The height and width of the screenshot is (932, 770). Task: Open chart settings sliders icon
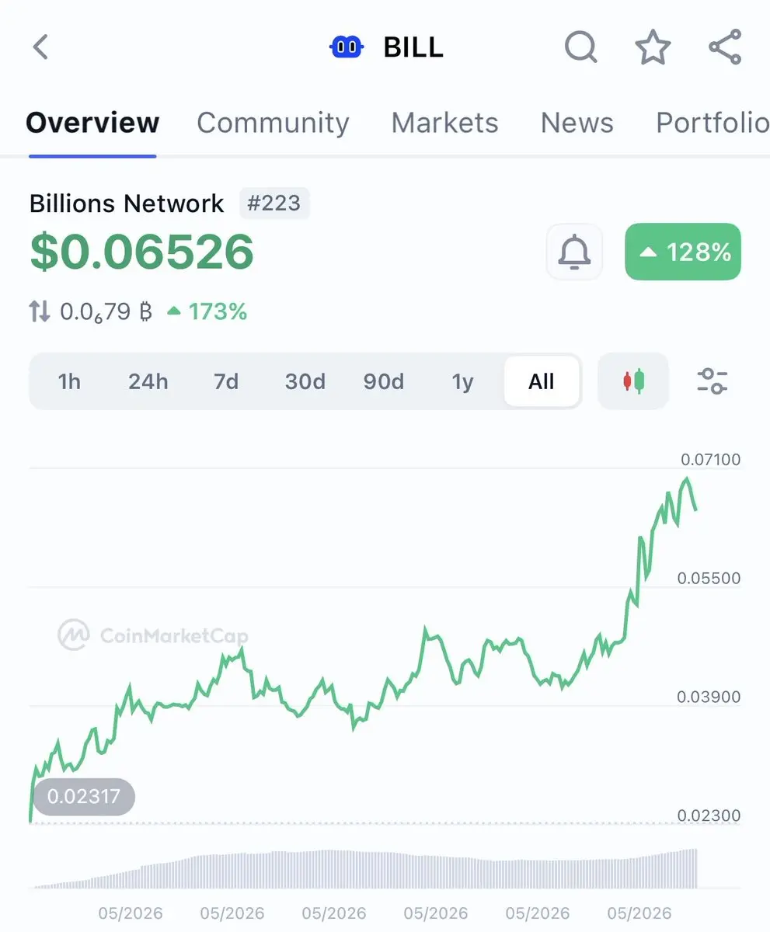(x=712, y=381)
